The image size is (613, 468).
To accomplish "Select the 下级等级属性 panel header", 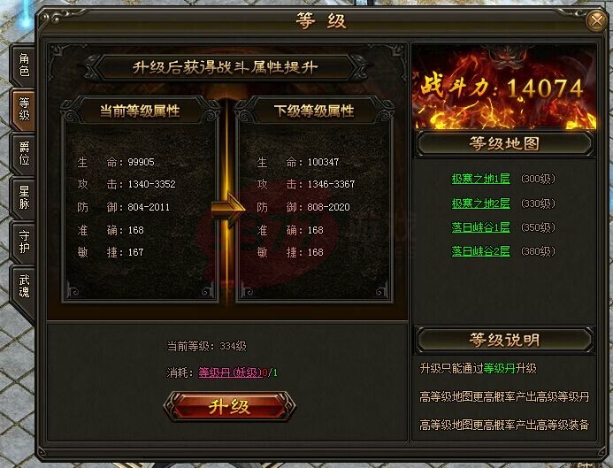I will tap(314, 111).
